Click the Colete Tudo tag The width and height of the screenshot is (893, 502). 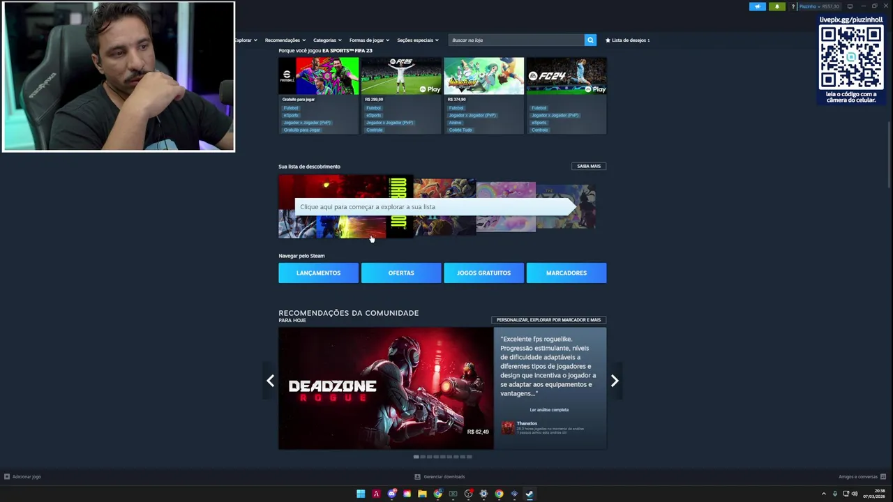point(460,130)
